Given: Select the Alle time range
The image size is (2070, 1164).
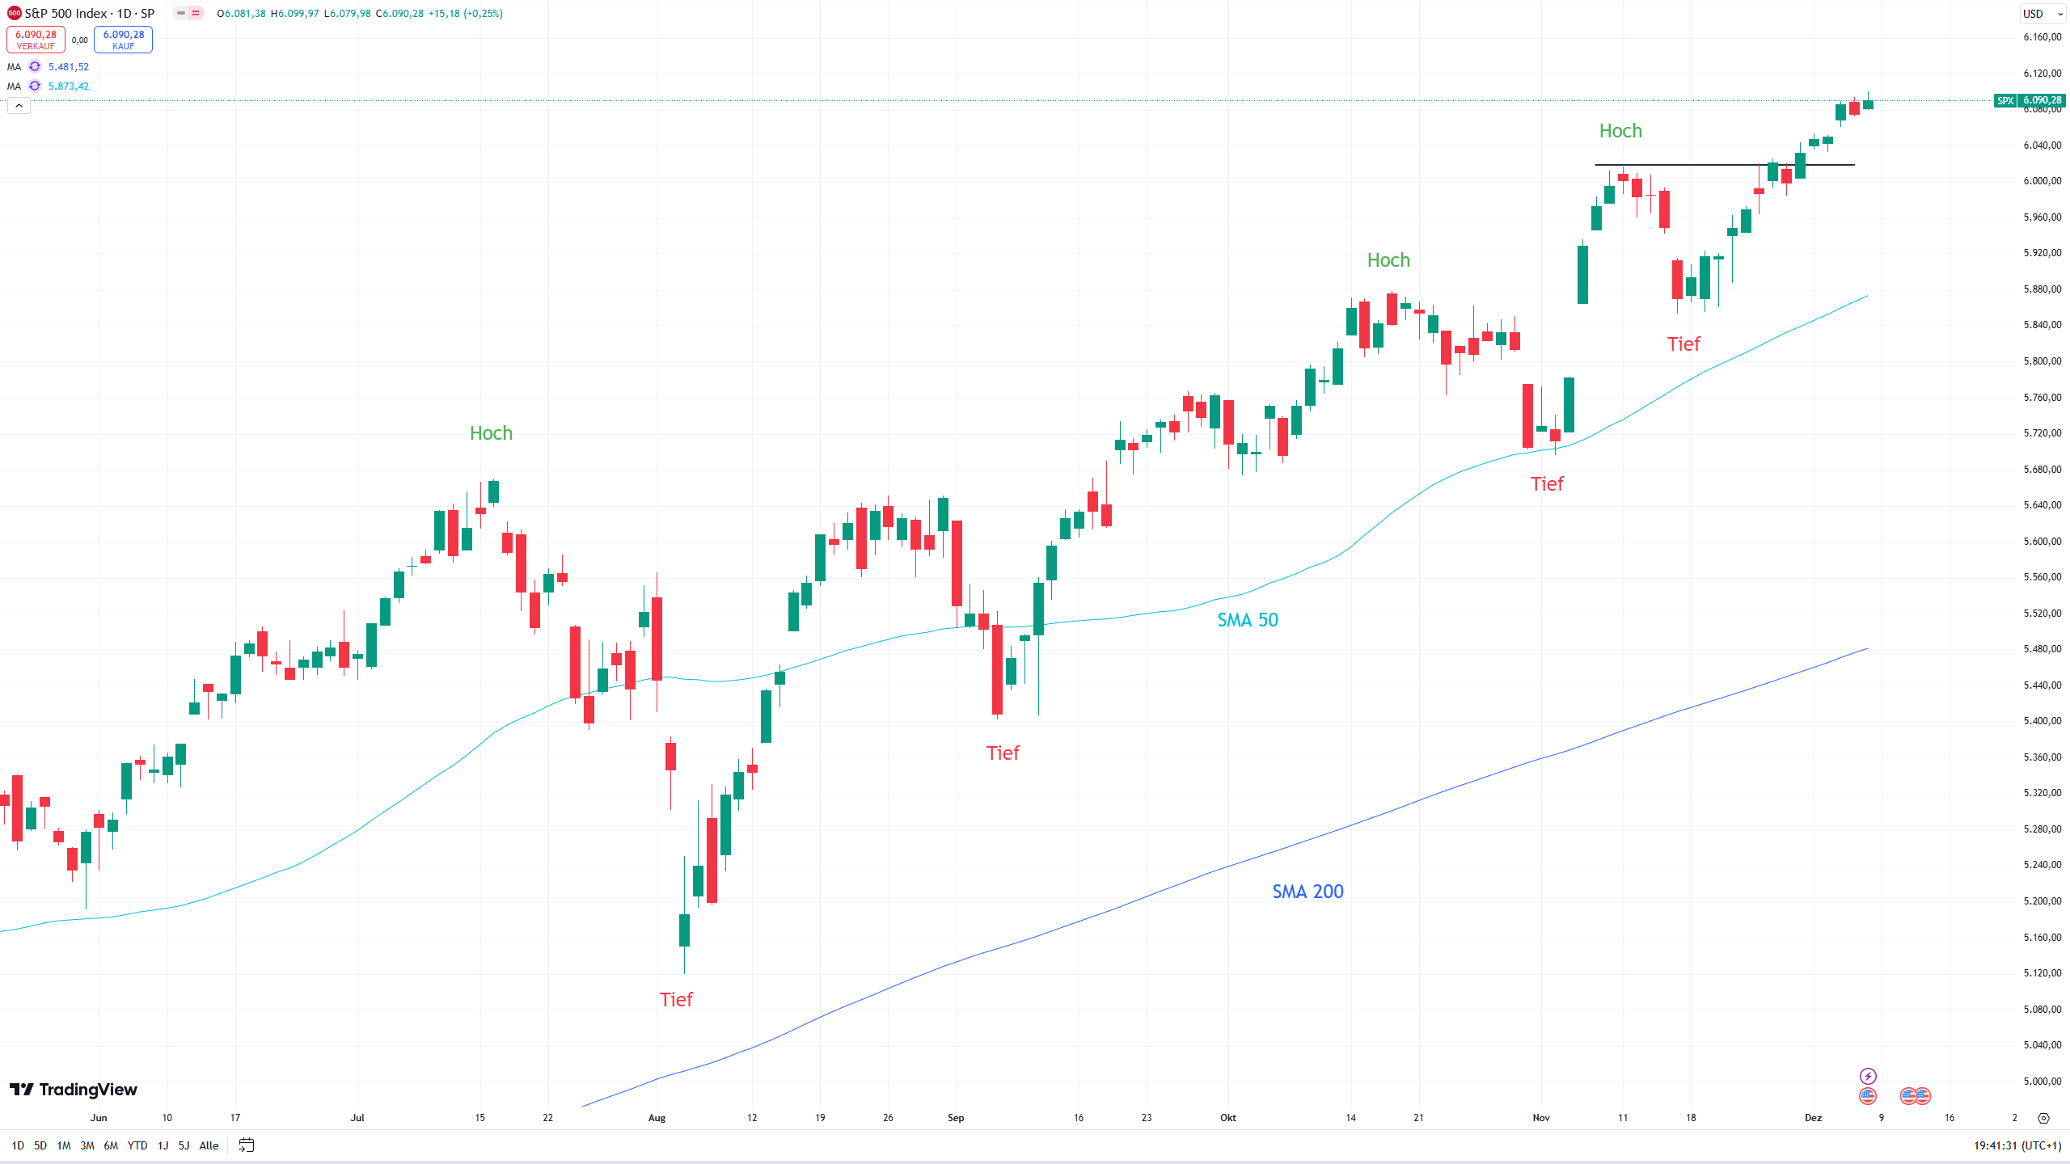Looking at the screenshot, I should coord(209,1145).
